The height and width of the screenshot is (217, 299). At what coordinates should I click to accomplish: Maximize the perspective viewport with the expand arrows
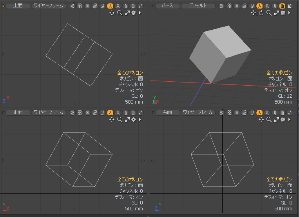[x=276, y=13]
